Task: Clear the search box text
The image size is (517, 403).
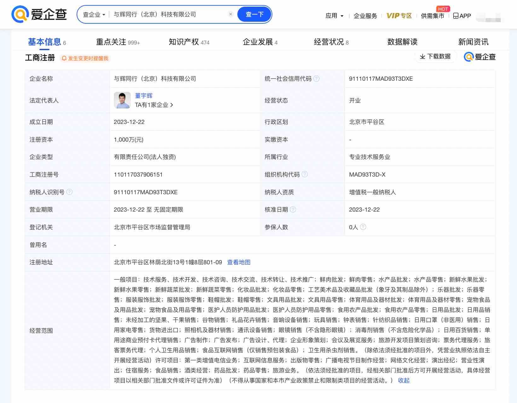Action: (x=230, y=14)
